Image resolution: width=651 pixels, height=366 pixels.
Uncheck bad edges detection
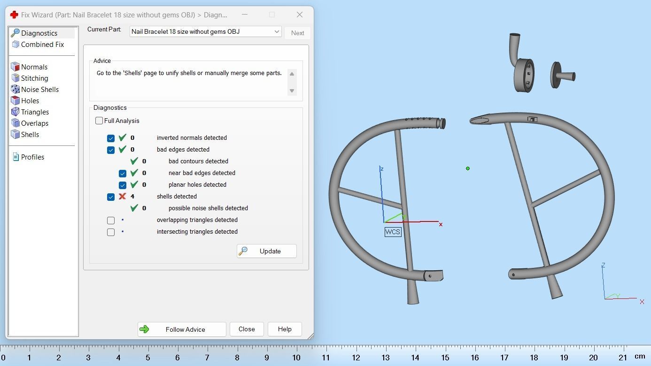pyautogui.click(x=111, y=150)
